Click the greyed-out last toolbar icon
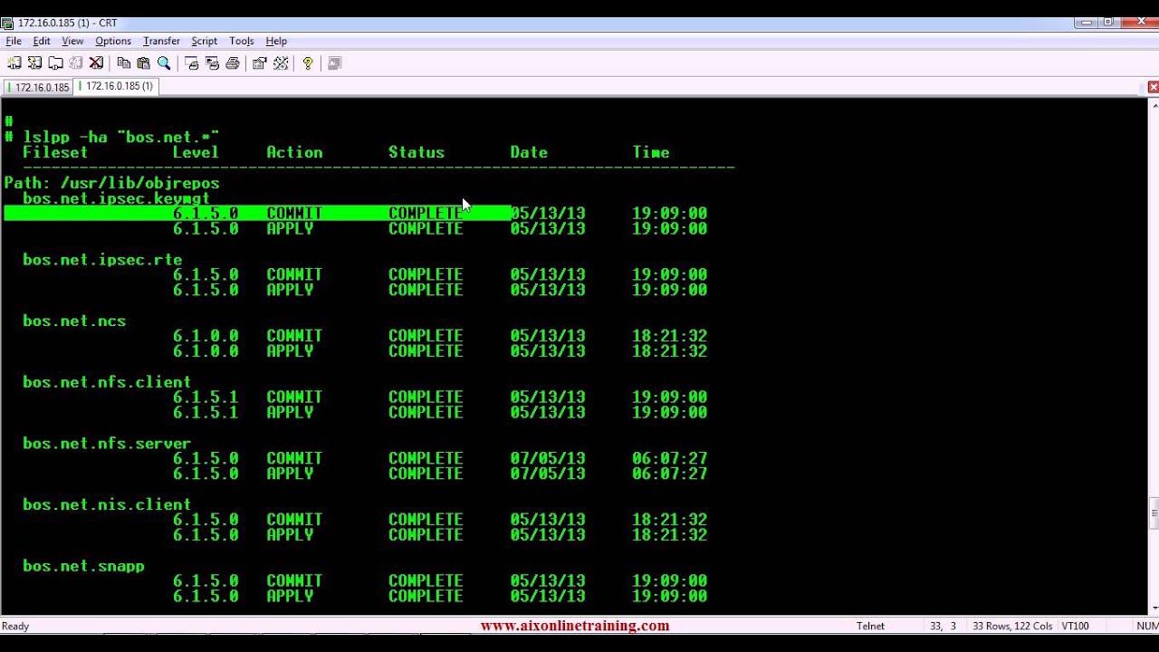Image resolution: width=1159 pixels, height=652 pixels. [334, 63]
